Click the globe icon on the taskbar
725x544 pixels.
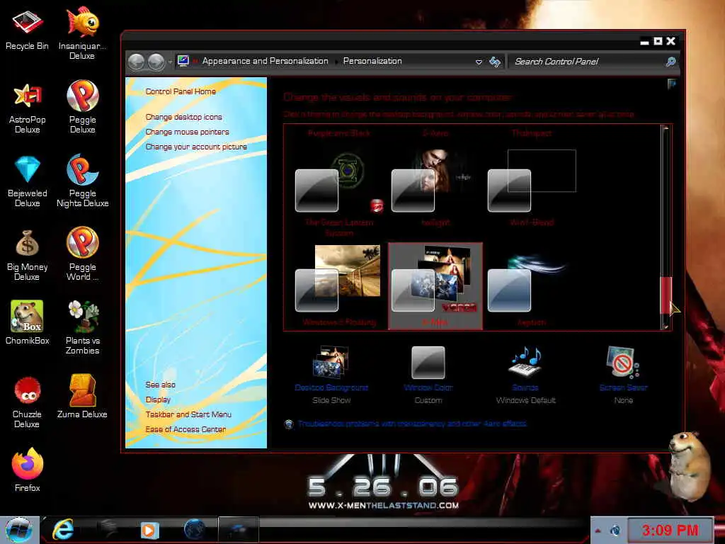tap(194, 530)
